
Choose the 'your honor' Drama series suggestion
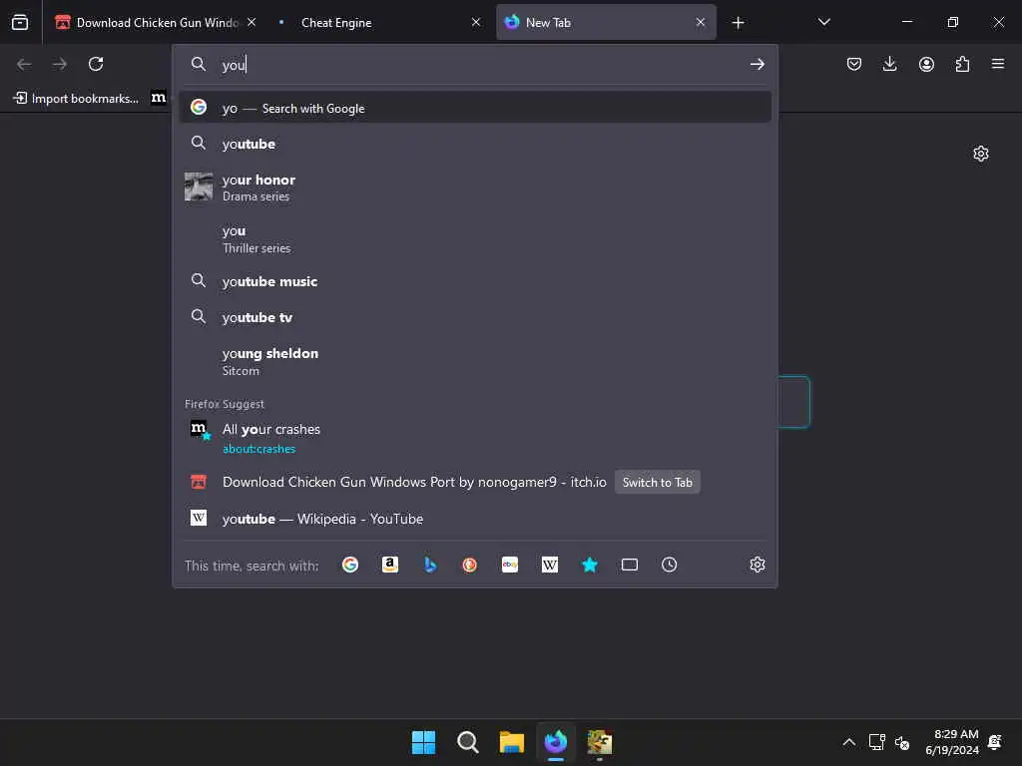point(475,187)
